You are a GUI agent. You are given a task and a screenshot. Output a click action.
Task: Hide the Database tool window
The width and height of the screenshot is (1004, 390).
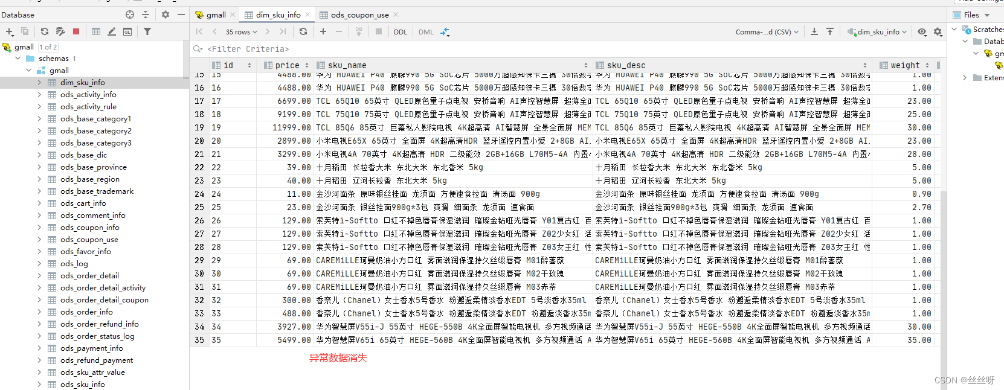pos(181,14)
